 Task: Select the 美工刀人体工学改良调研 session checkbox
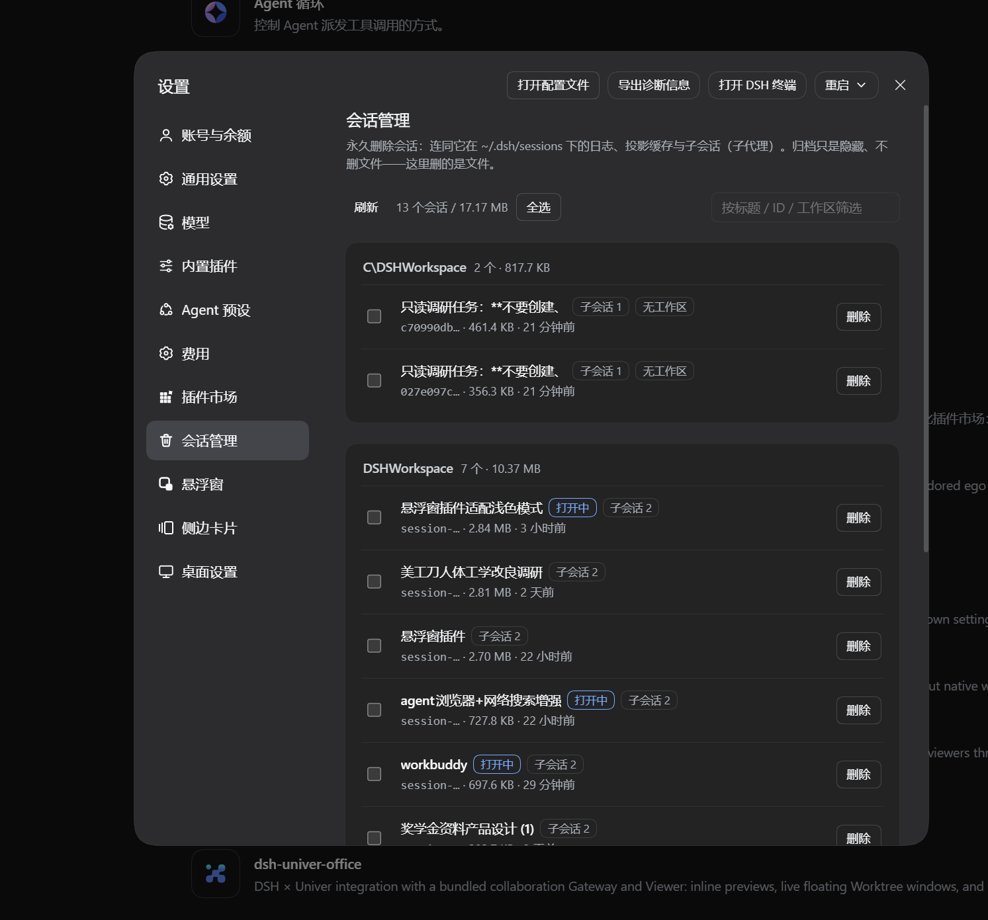(375, 582)
